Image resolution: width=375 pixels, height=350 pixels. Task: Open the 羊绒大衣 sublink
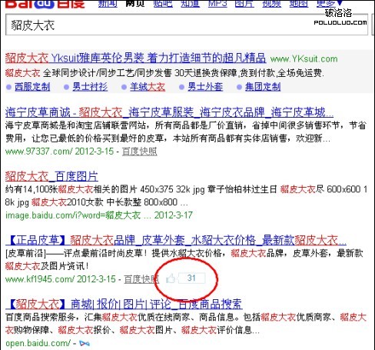coord(148,87)
